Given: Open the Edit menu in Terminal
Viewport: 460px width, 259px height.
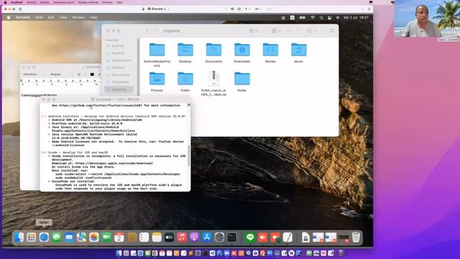Looking at the screenshot, I should pos(51,17).
